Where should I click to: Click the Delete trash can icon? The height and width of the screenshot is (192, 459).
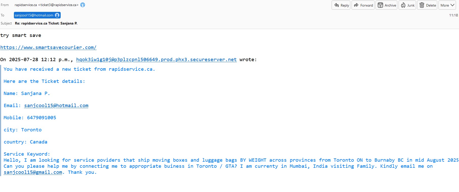coord(422,5)
